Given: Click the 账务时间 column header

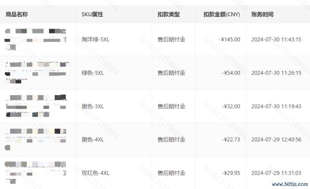Looking at the screenshot, I should tap(262, 15).
